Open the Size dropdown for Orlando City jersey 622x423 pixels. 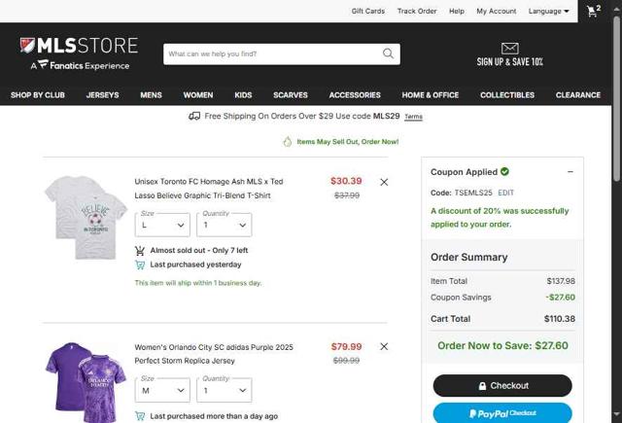pos(162,390)
